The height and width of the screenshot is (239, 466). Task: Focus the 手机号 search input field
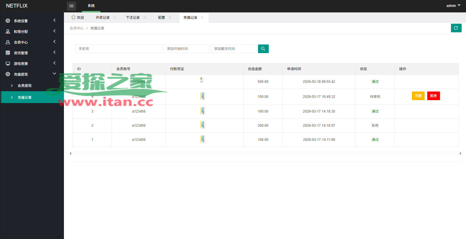point(119,49)
